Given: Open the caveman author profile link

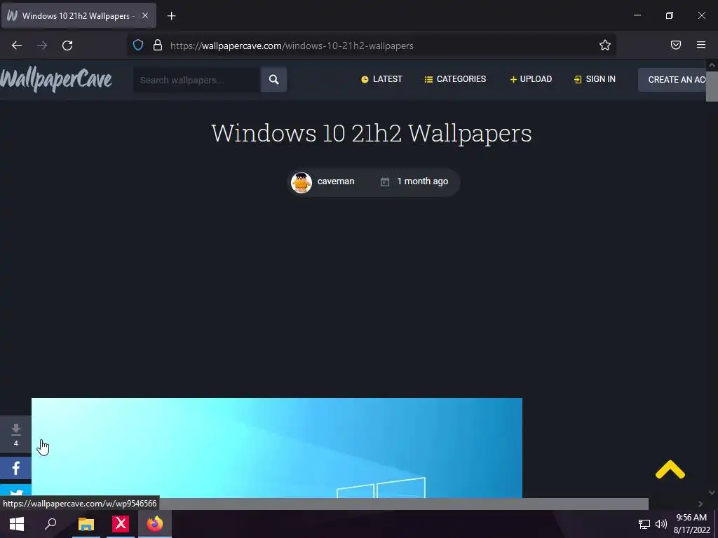Looking at the screenshot, I should coord(336,181).
